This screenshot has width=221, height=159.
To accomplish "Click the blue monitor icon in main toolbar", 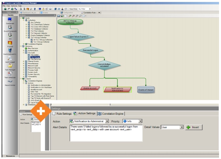I will [x=40, y=9].
